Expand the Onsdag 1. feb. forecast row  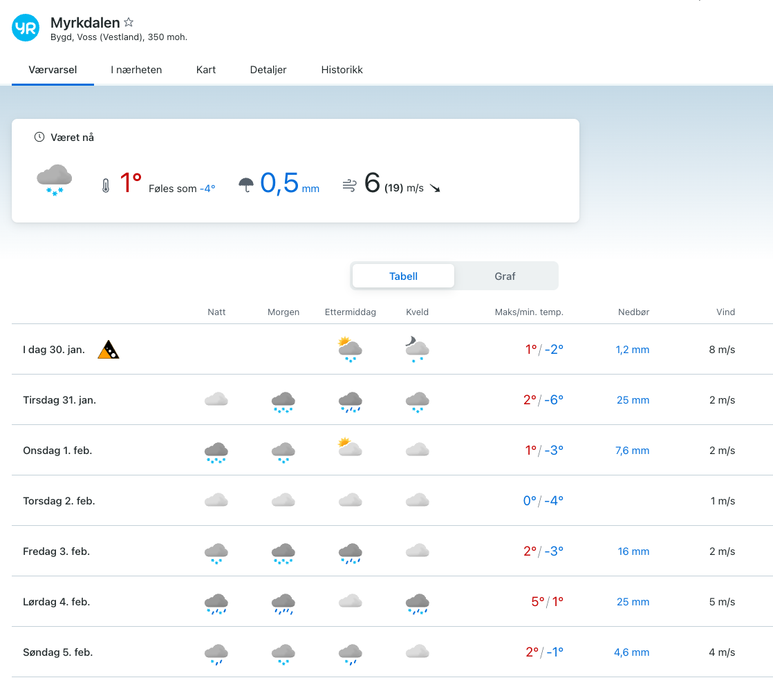pyautogui.click(x=57, y=451)
